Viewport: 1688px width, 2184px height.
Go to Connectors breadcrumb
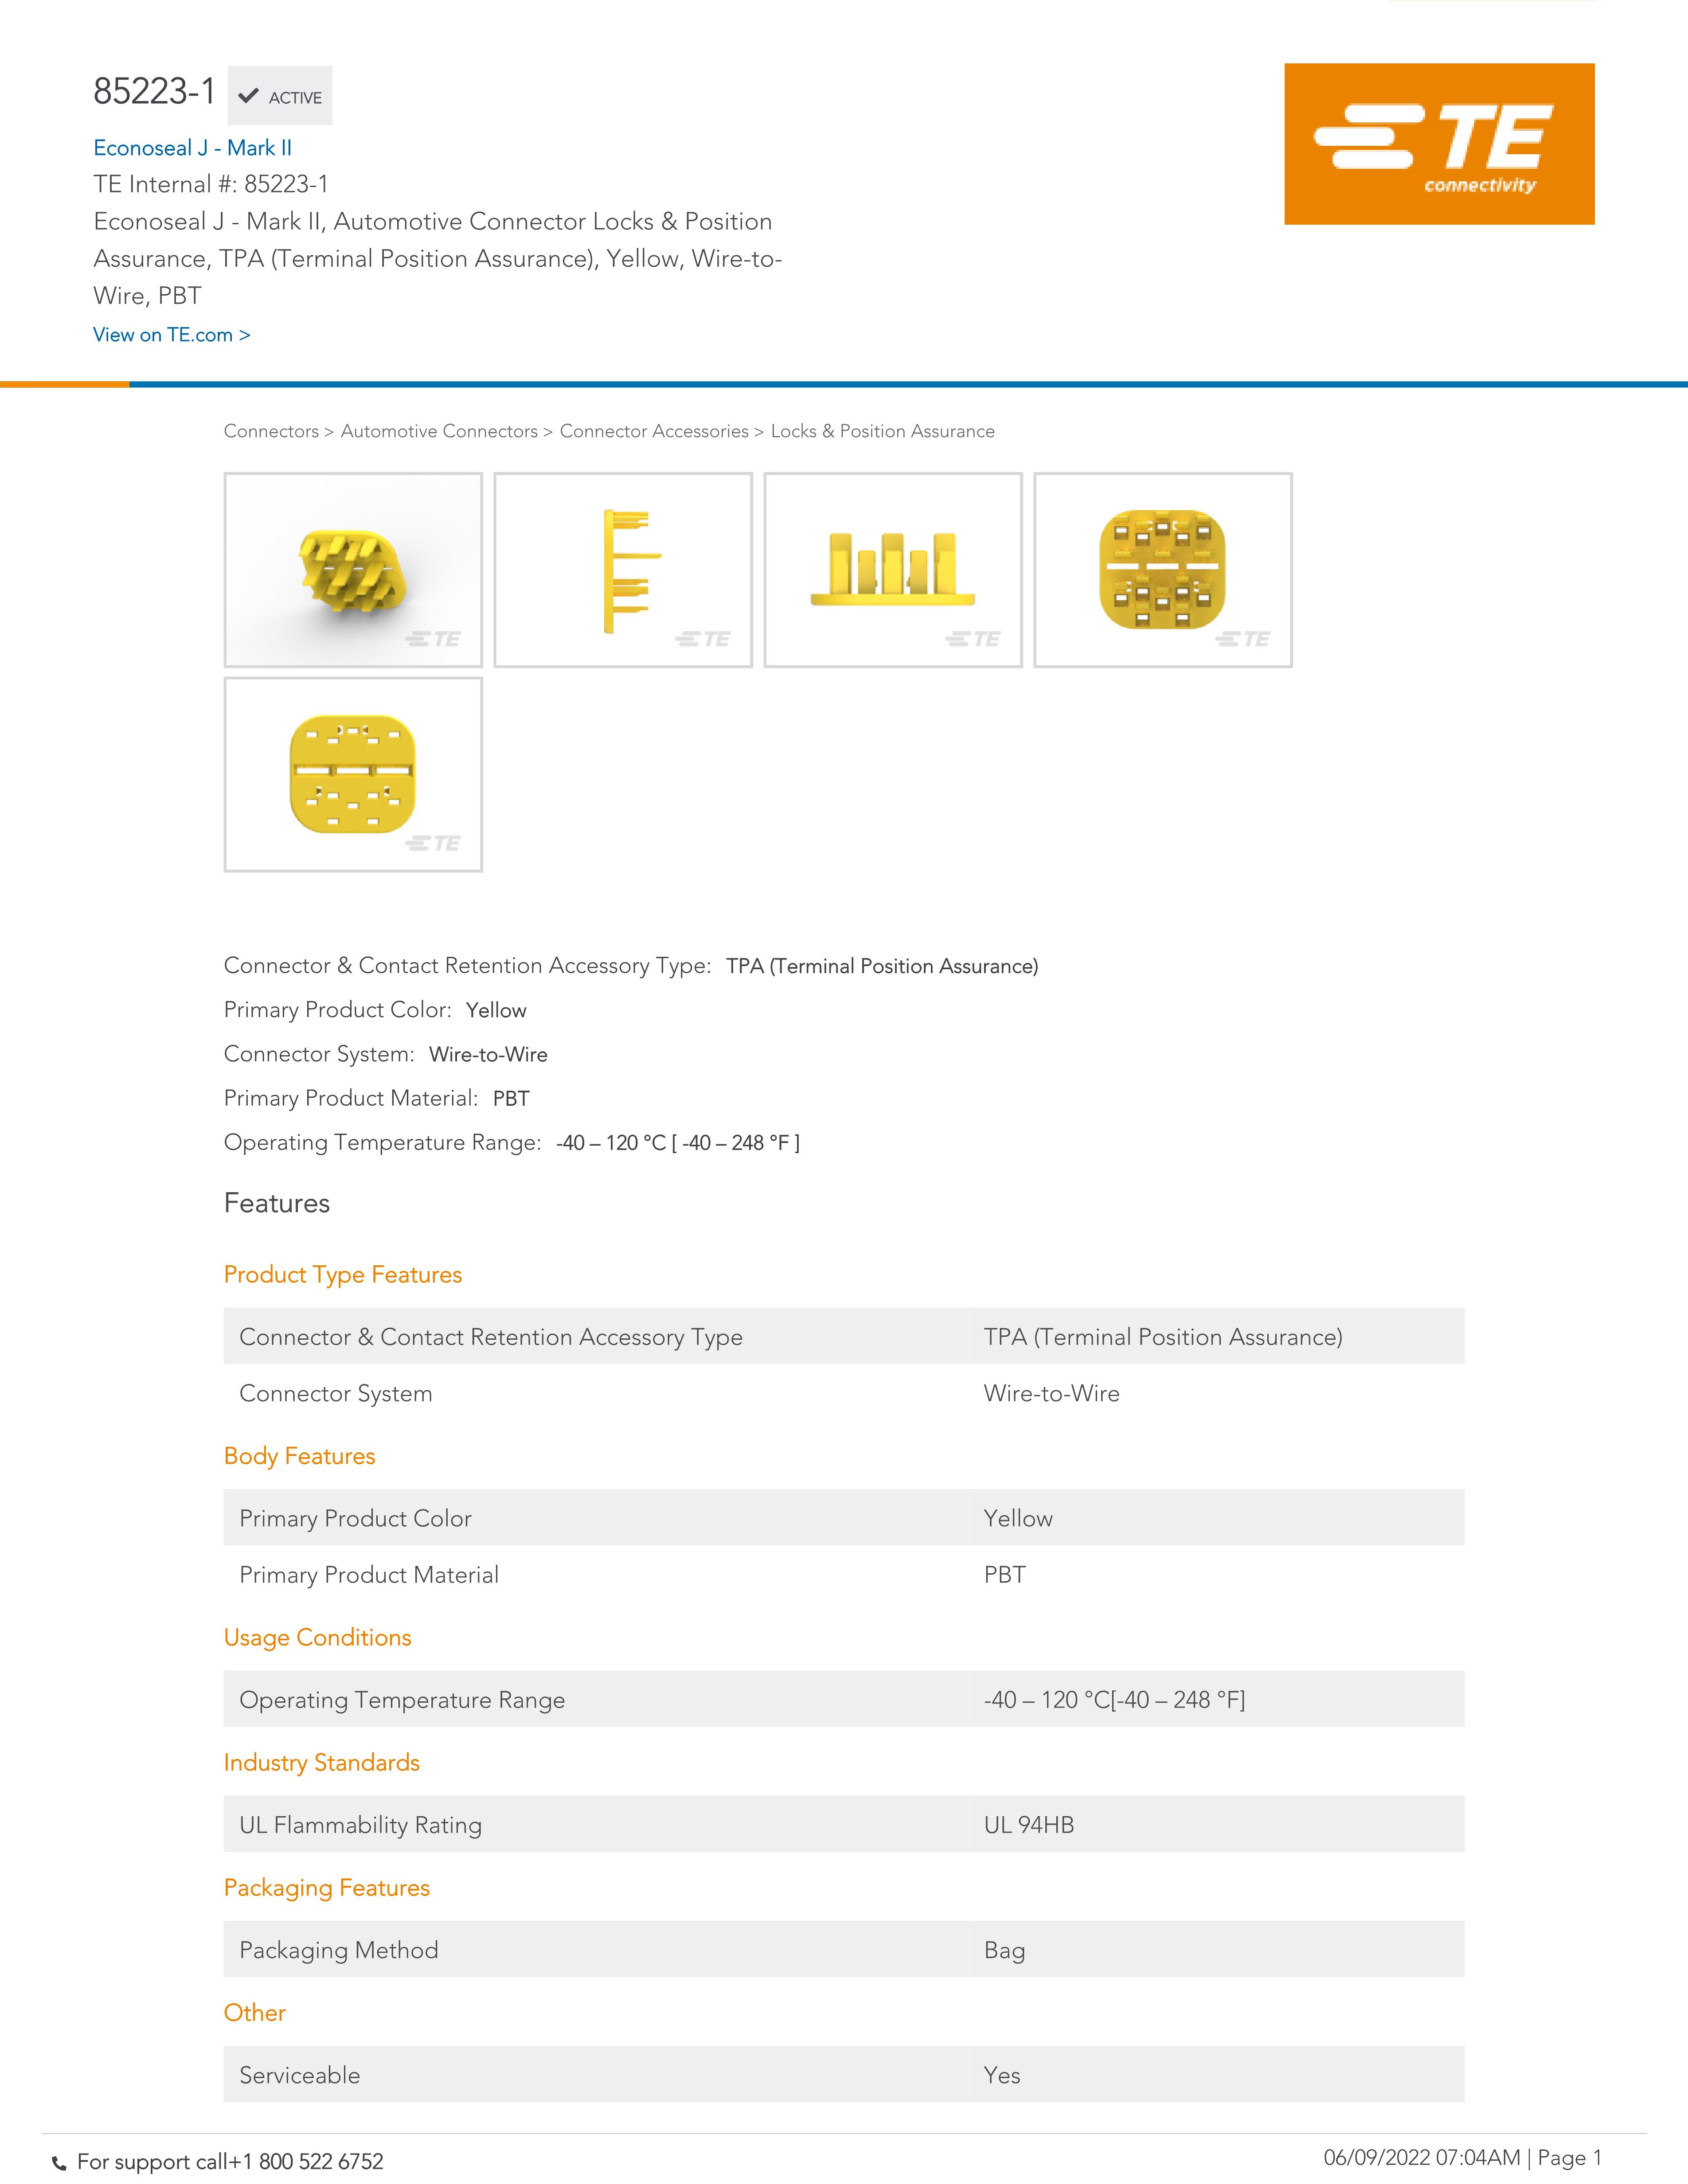pyautogui.click(x=271, y=431)
